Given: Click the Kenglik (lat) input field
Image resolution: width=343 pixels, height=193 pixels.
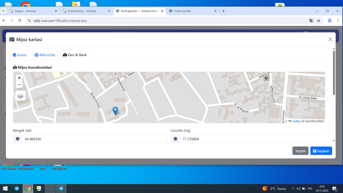Looking at the screenshot, I should pyautogui.click(x=94, y=139).
